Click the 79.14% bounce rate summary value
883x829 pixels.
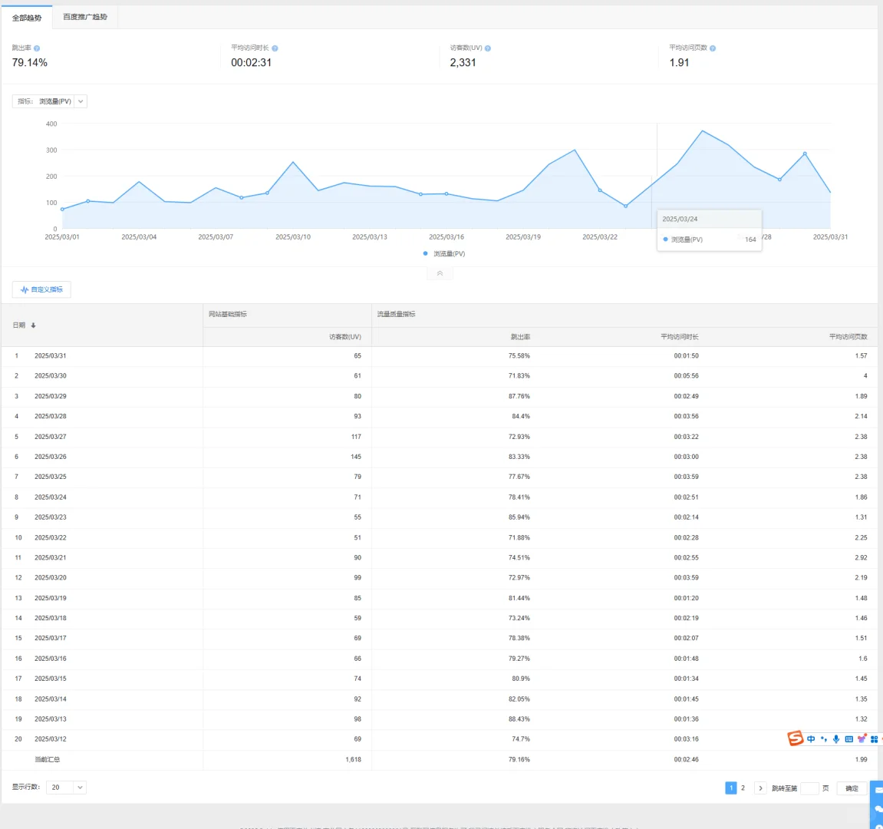click(x=30, y=62)
